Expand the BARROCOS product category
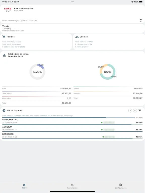The width and height of the screenshot is (145, 193). 72,135
